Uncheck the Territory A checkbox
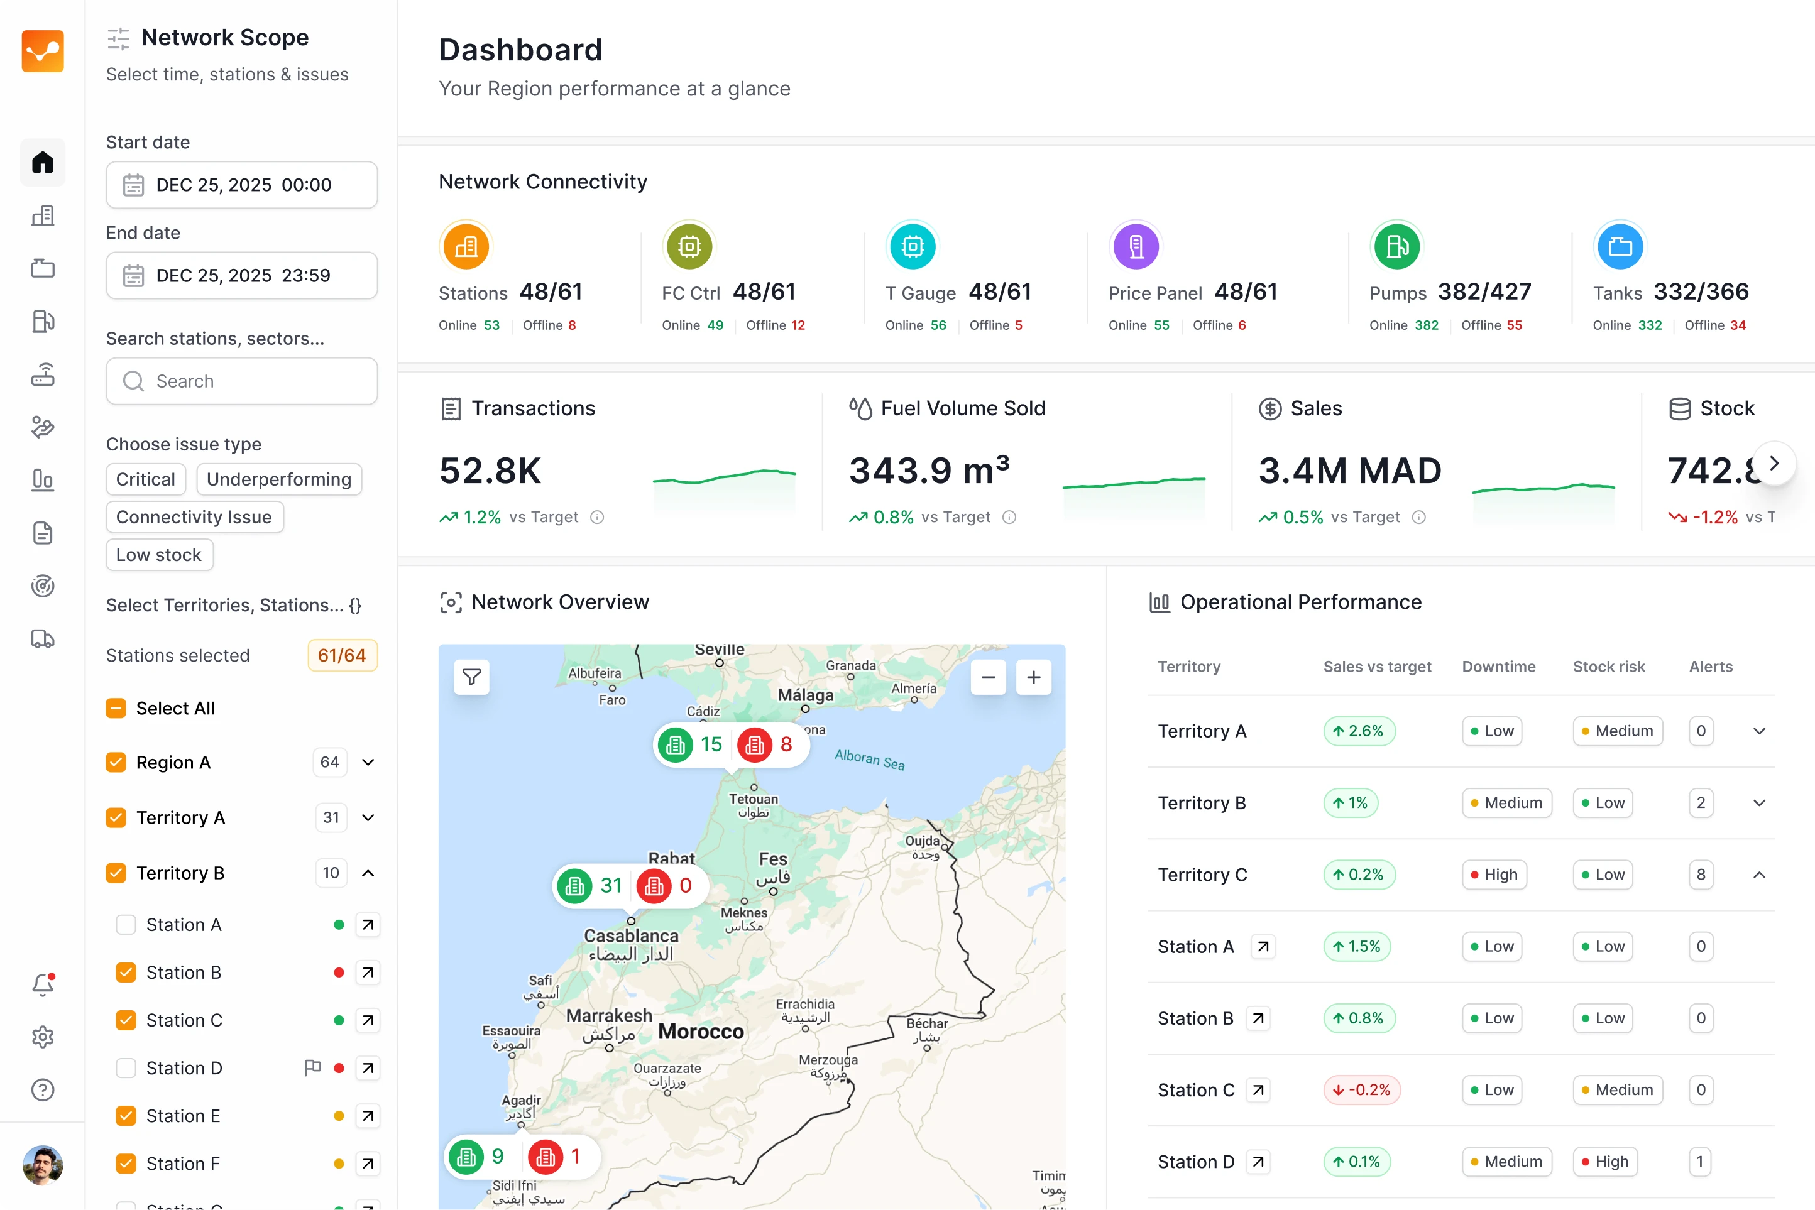Screen dimensions: 1815x1210 (116, 817)
